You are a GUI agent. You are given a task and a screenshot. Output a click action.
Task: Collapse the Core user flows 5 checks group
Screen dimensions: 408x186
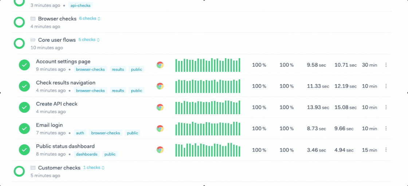click(x=89, y=40)
